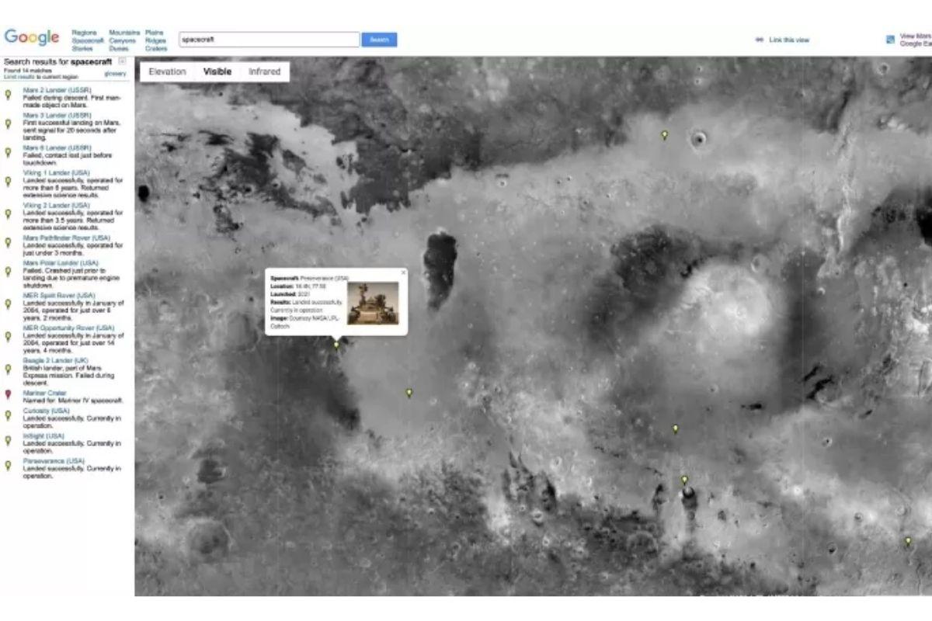Open the InSight (USA) result
932x621 pixels.
pos(43,435)
